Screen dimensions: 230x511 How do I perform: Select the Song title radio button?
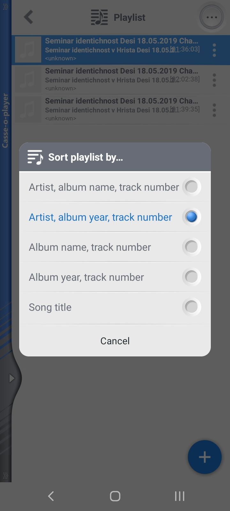coord(191,307)
